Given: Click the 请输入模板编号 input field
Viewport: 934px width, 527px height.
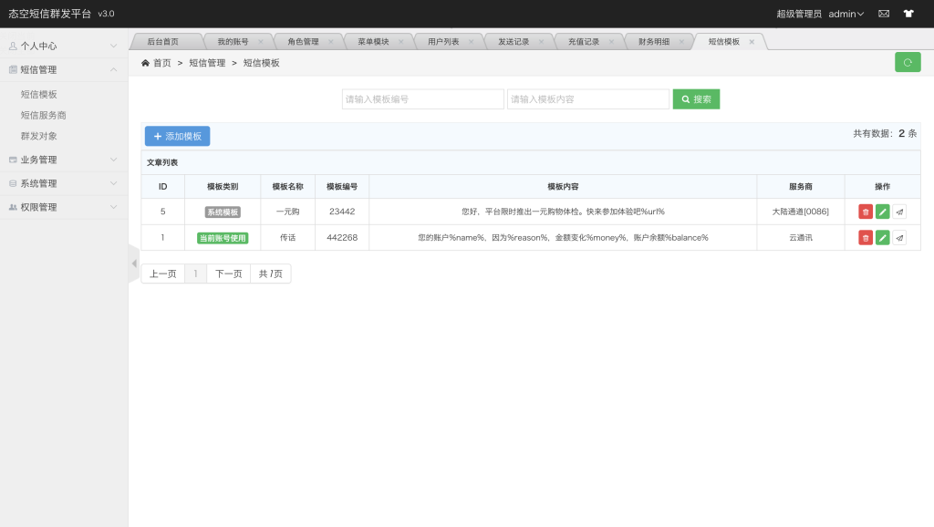Looking at the screenshot, I should click(x=422, y=98).
